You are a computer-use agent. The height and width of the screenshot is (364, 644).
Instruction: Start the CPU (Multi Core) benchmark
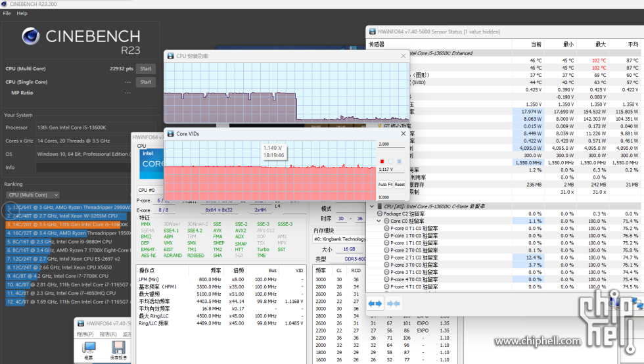click(x=146, y=68)
